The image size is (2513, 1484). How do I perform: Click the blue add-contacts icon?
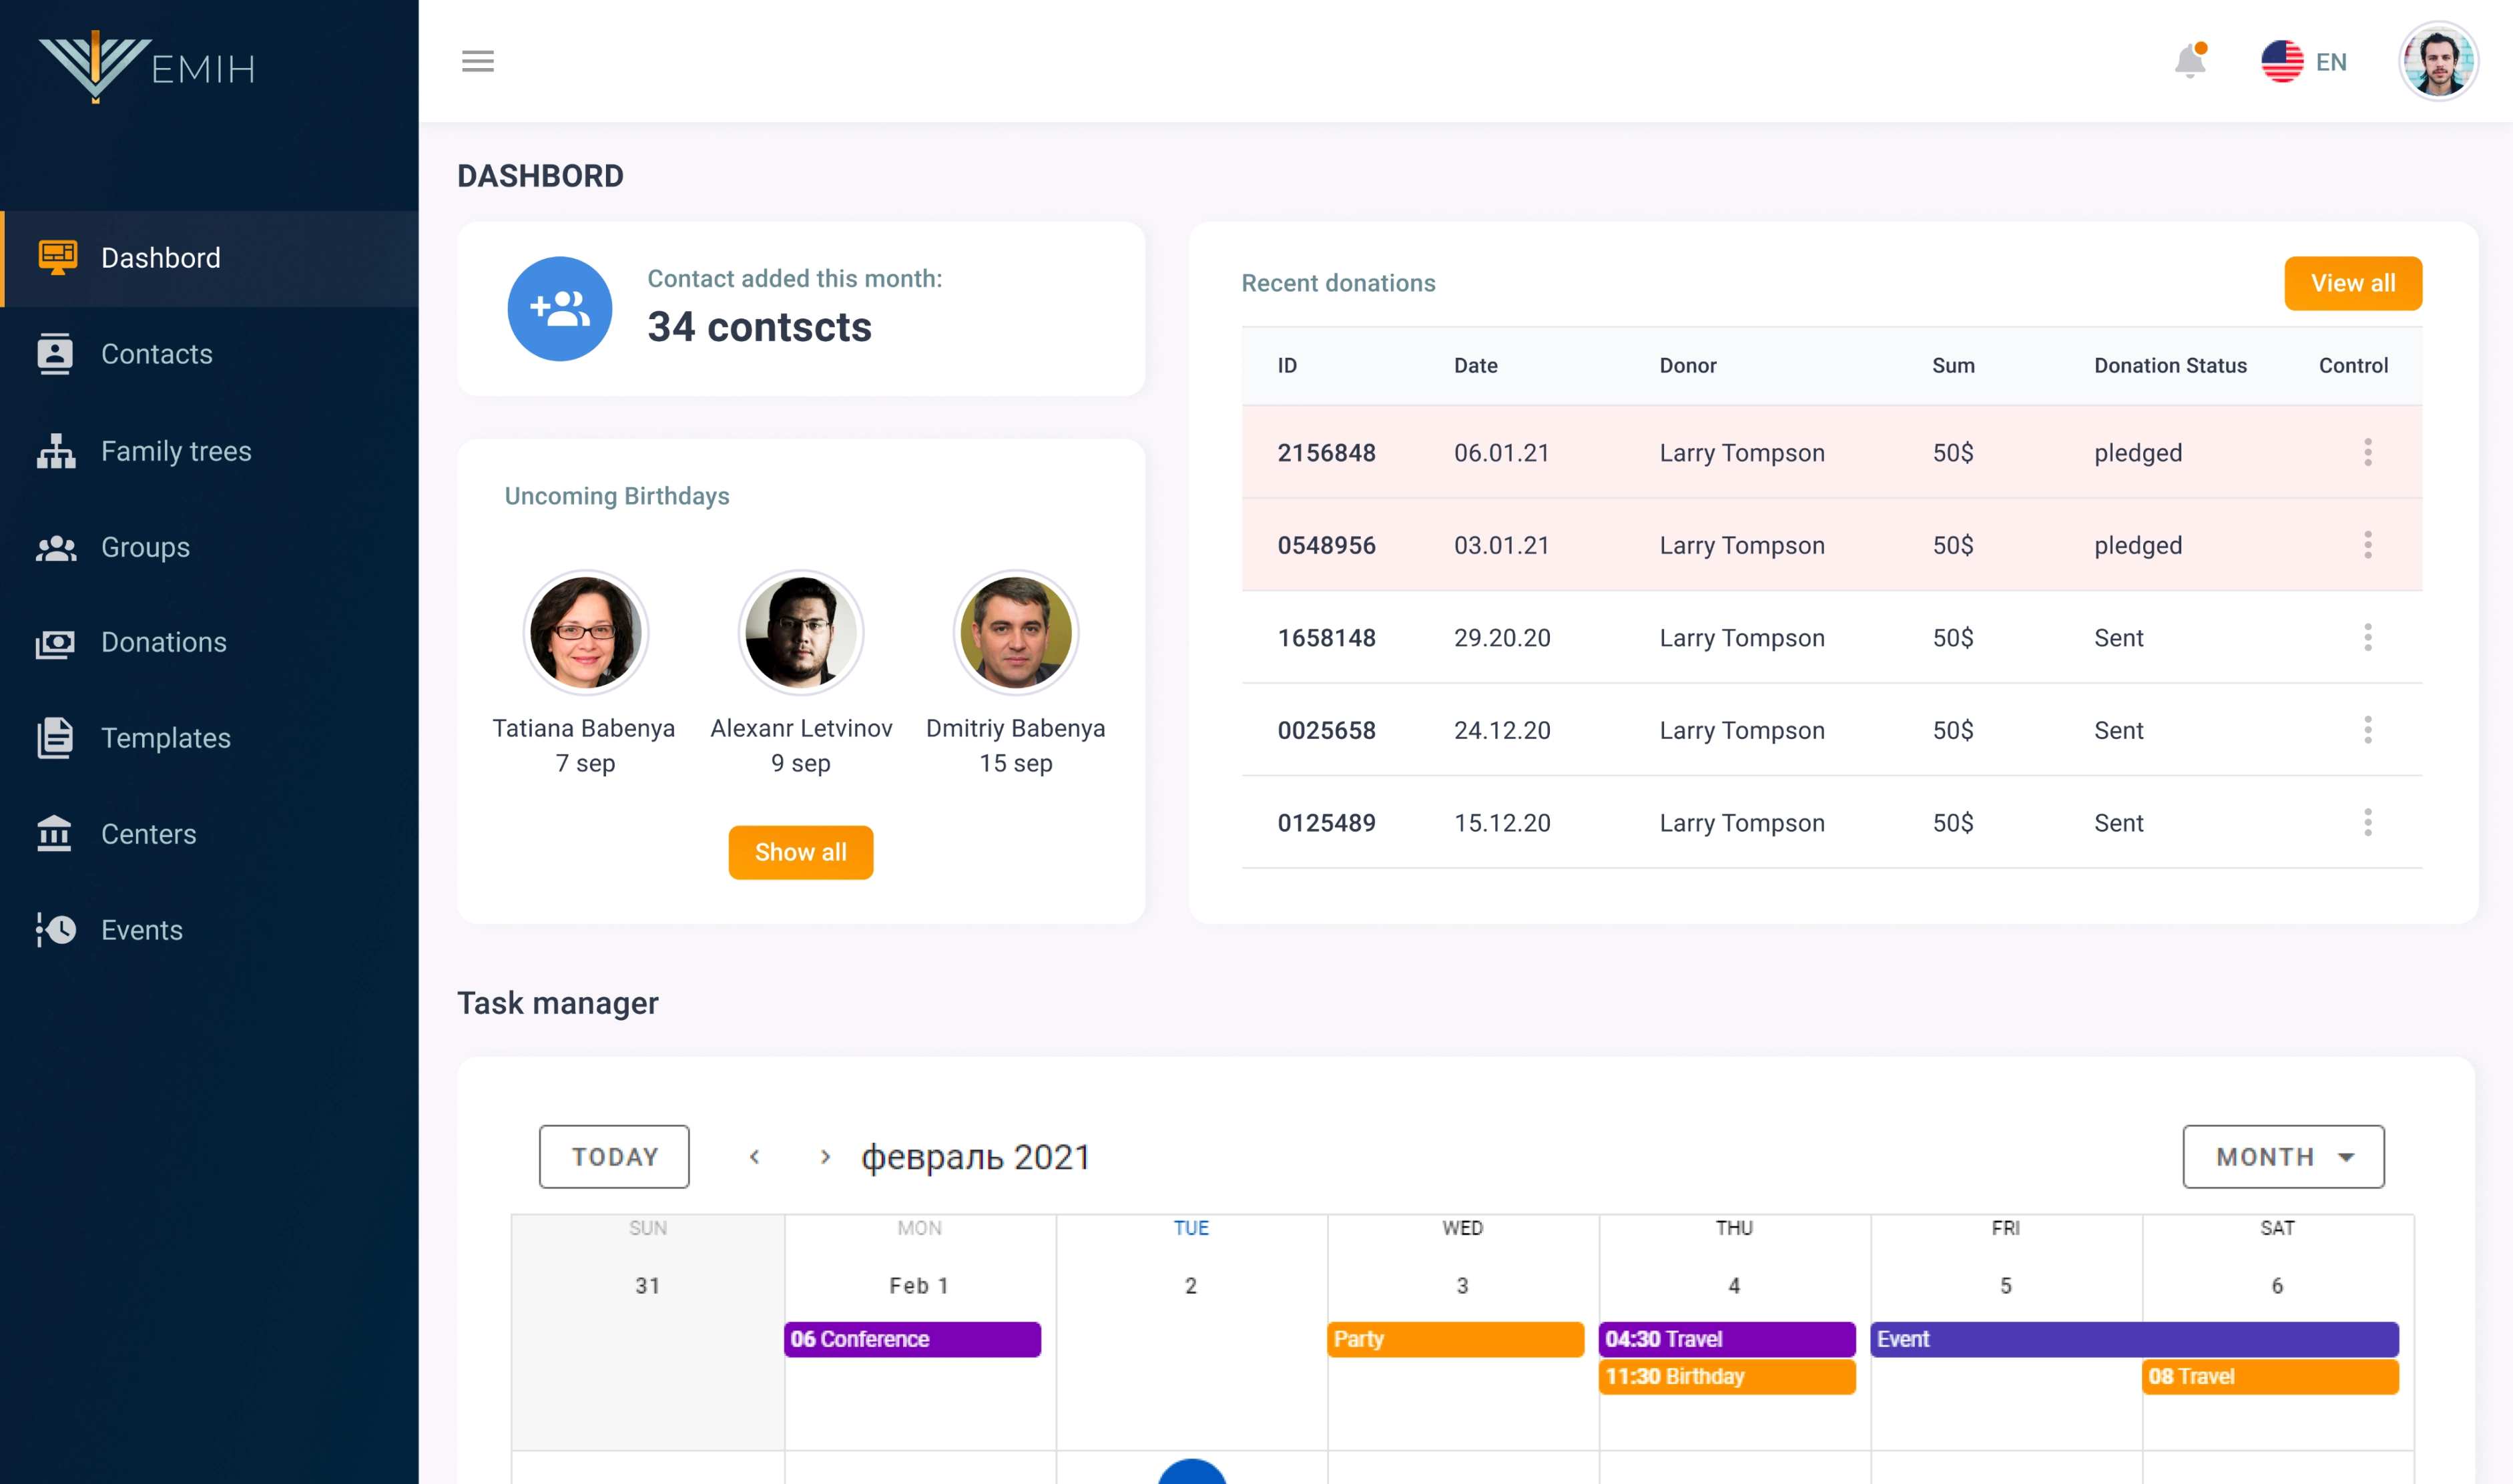click(560, 309)
